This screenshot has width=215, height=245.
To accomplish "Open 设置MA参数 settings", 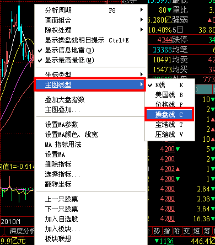I will [91, 125].
